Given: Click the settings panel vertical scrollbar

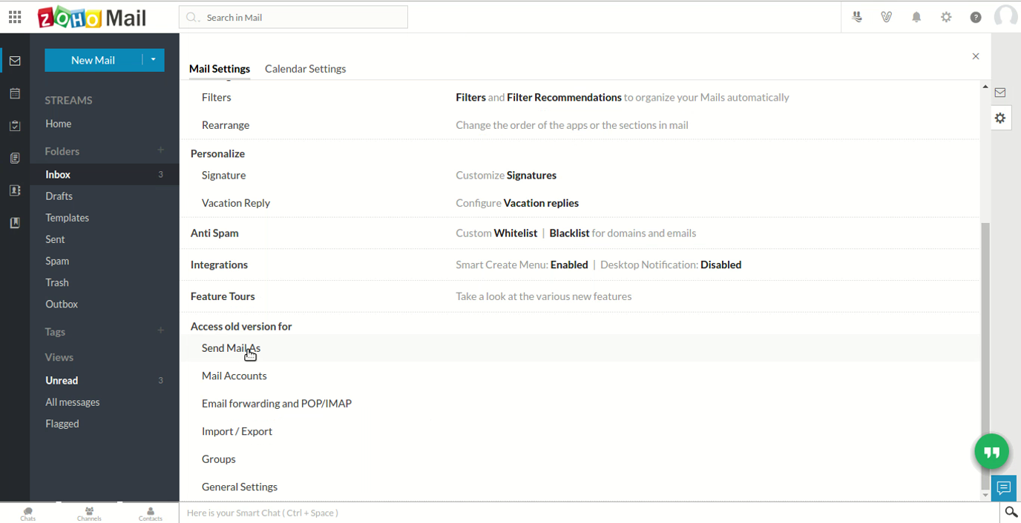Looking at the screenshot, I should (985, 326).
